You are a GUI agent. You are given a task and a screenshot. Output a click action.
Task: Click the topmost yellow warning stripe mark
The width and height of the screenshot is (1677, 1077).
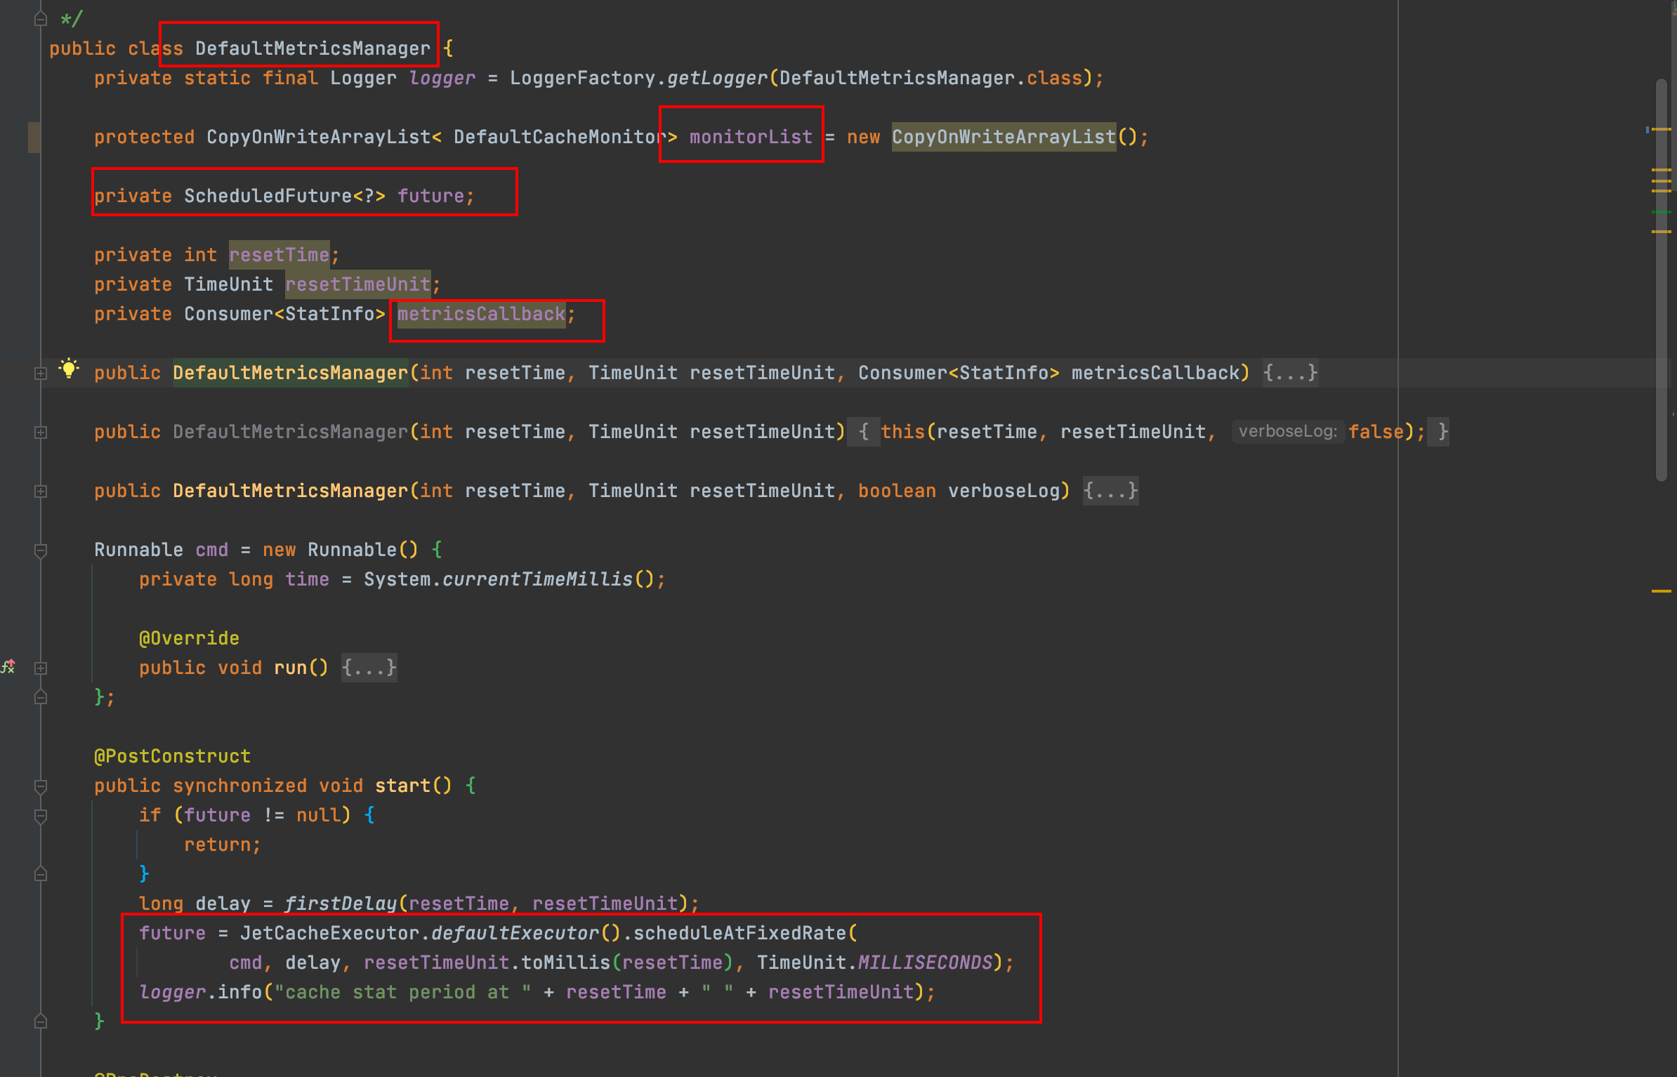tap(1661, 129)
